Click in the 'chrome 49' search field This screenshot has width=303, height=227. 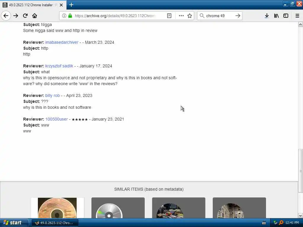pyautogui.click(x=219, y=16)
